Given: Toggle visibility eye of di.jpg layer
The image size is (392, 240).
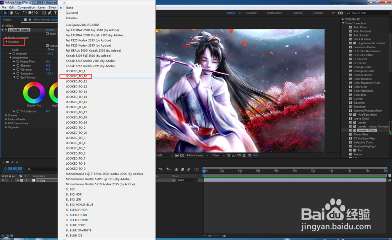Looking at the screenshot, I should [x=3, y=180].
